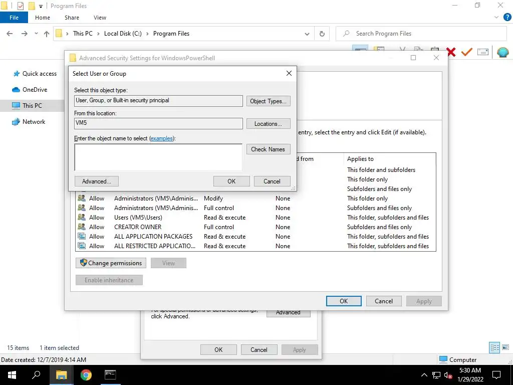This screenshot has width=513, height=385.
Task: Refresh the Program Files folder
Action: click(322, 34)
